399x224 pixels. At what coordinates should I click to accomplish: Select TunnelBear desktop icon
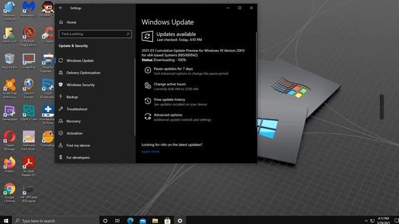[x=47, y=139]
